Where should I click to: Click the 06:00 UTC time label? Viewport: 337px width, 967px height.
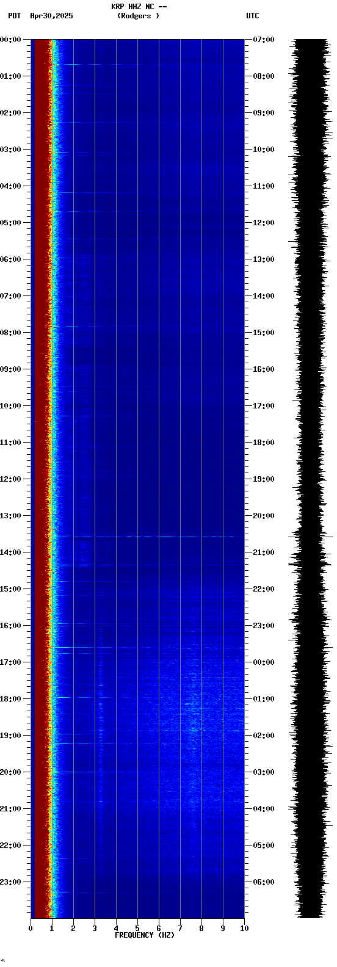(x=263, y=882)
